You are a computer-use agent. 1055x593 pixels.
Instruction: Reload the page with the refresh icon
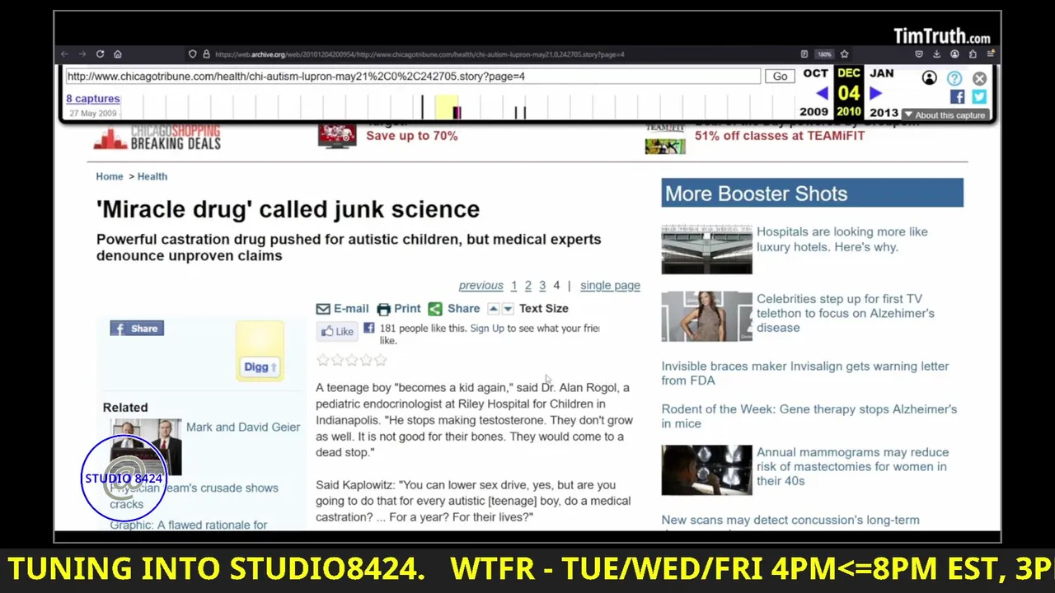coord(100,54)
